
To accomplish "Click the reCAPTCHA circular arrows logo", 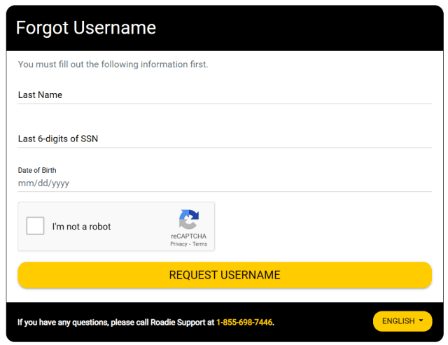I will pyautogui.click(x=188, y=219).
